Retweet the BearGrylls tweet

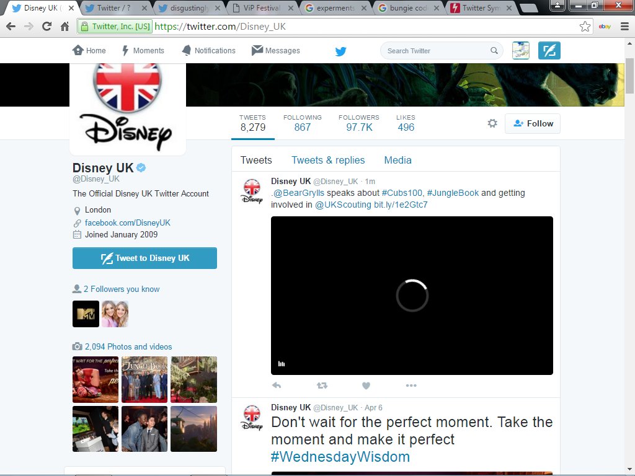pyautogui.click(x=322, y=386)
